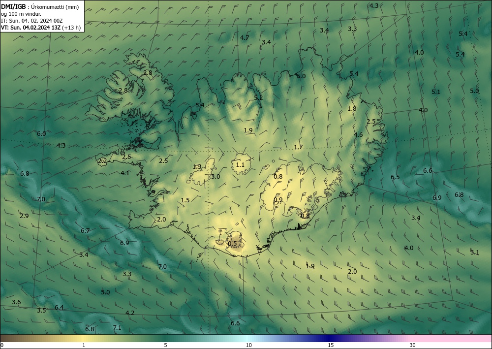Viewport: 492px width, 349px height.
Task: Click the '1' label on the color scale
Action: point(84,345)
